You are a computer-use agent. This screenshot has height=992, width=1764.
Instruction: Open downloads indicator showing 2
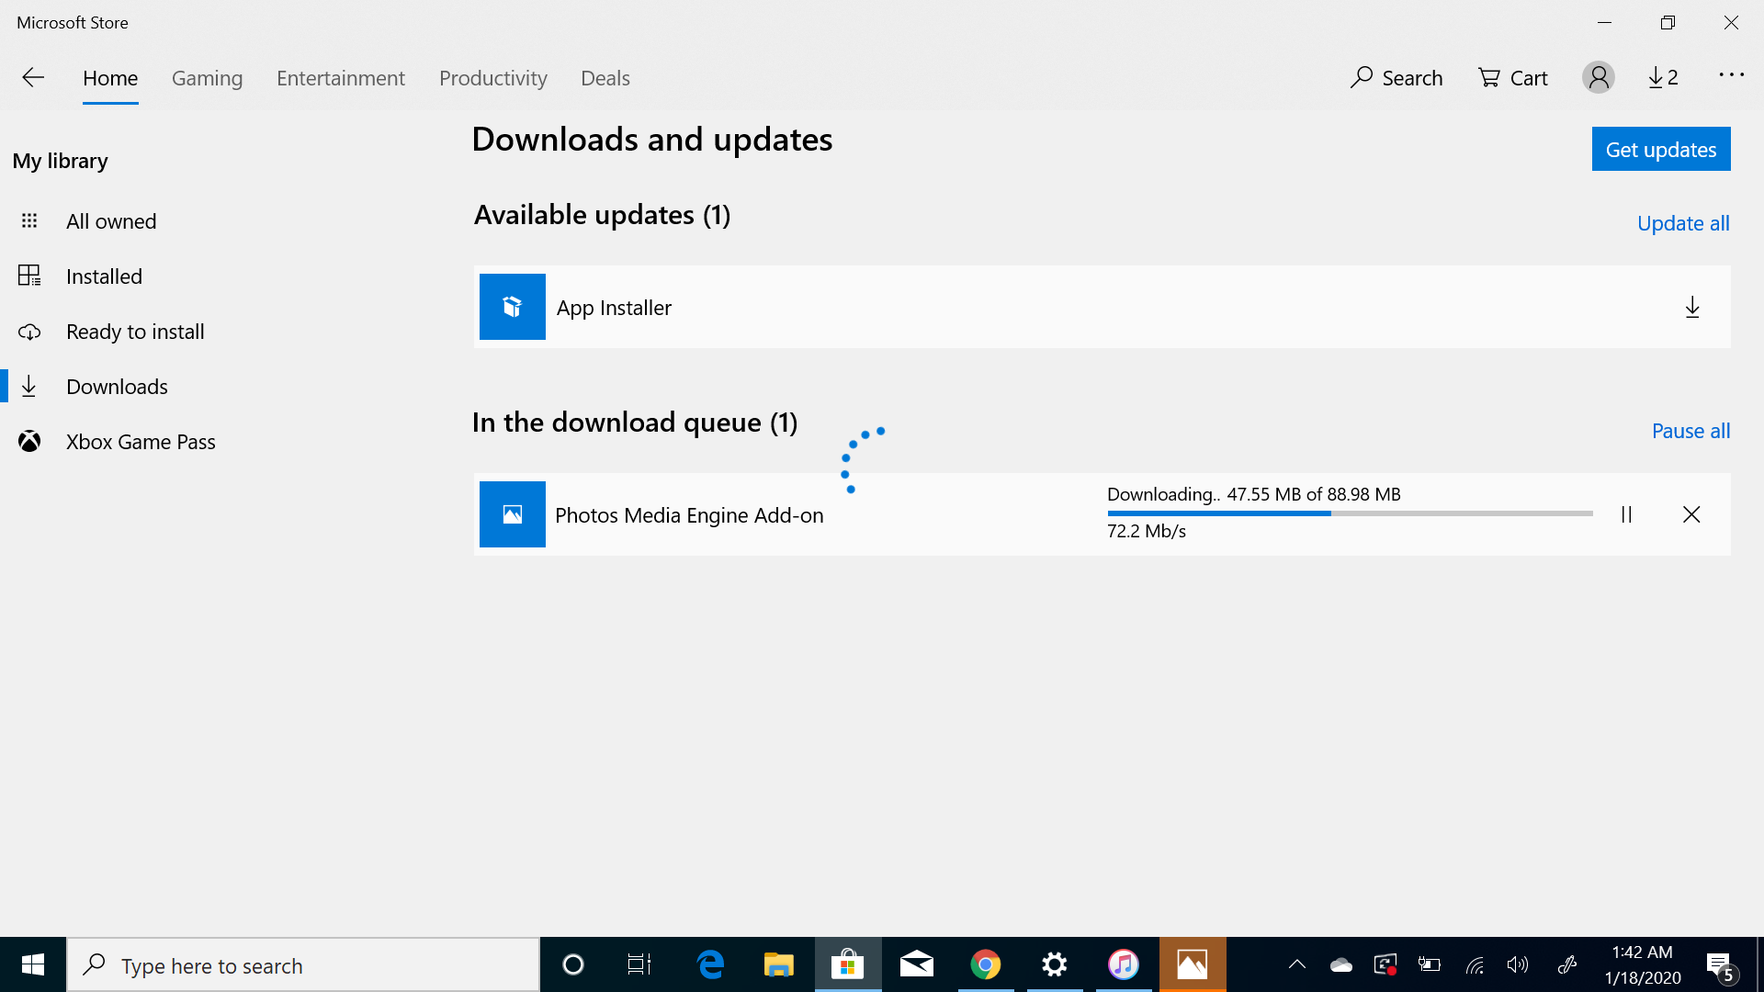[x=1663, y=78]
